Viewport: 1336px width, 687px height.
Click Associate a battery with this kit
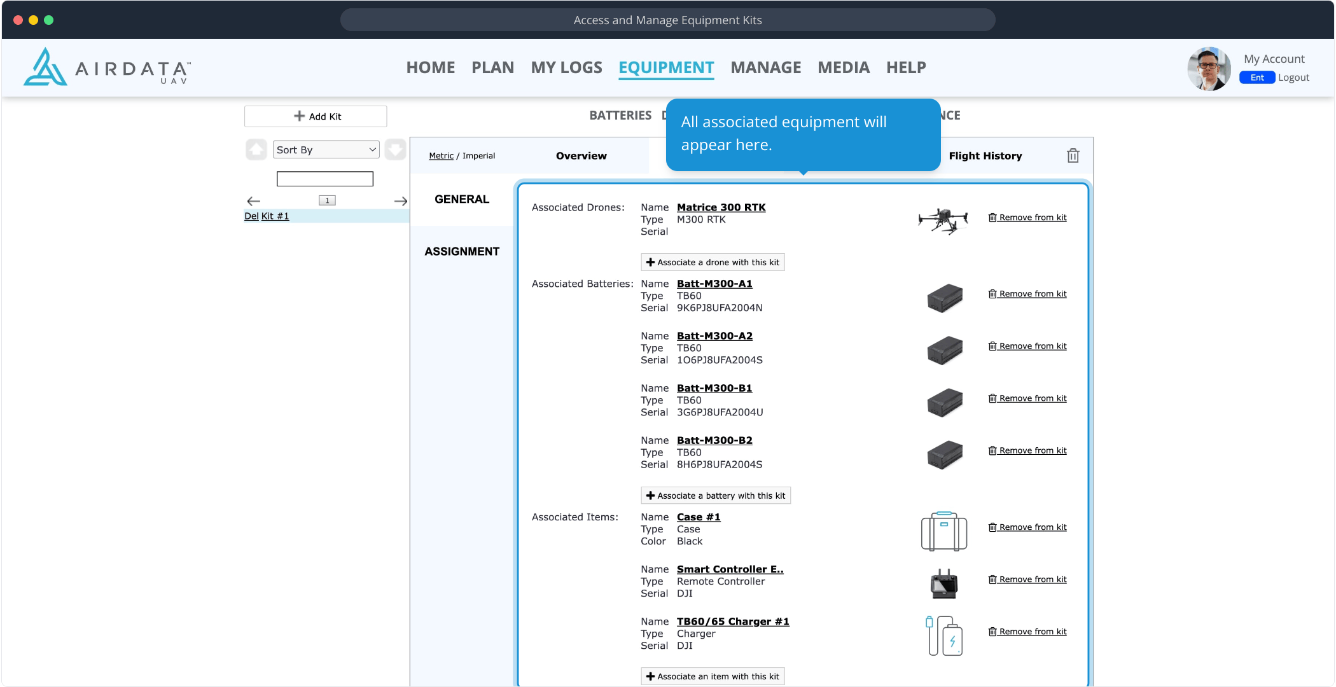(x=715, y=496)
